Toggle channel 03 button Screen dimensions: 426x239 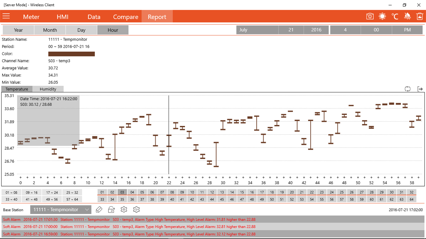tap(122, 192)
